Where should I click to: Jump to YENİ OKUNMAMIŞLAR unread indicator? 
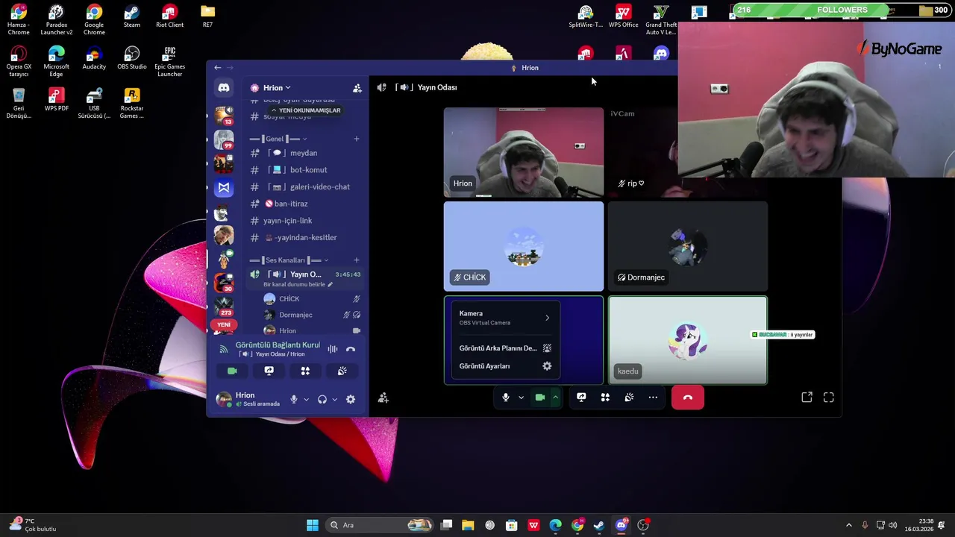tap(306, 110)
